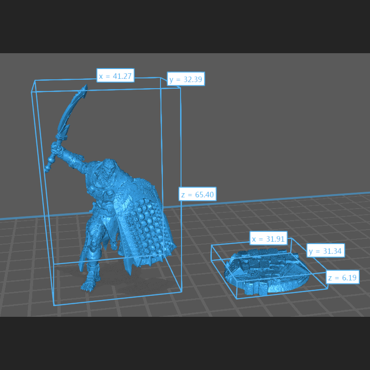Click the x = 41.27 dimension label
Image resolution: width=370 pixels, height=370 pixels.
pos(116,76)
